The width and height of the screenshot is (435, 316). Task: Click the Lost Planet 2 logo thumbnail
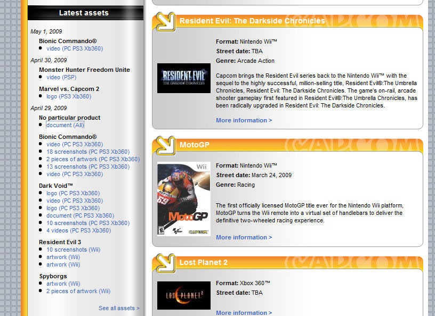(x=184, y=296)
